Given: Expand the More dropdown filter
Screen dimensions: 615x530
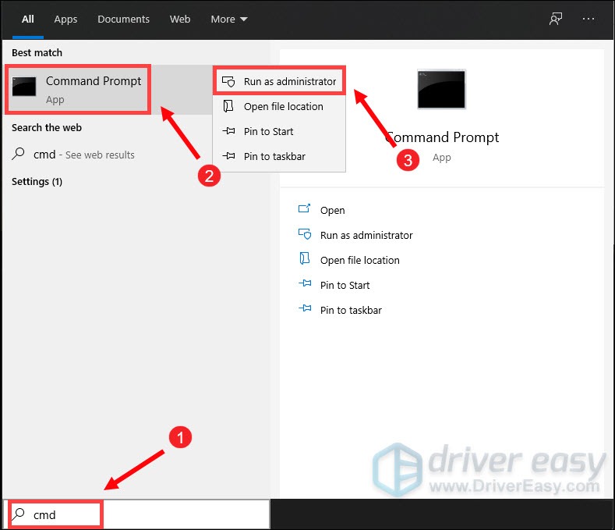Looking at the screenshot, I should (x=228, y=19).
